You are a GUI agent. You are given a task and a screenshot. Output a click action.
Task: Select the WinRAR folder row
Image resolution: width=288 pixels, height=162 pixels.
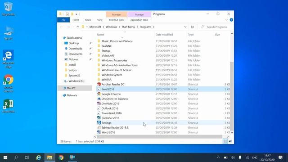click(163, 80)
